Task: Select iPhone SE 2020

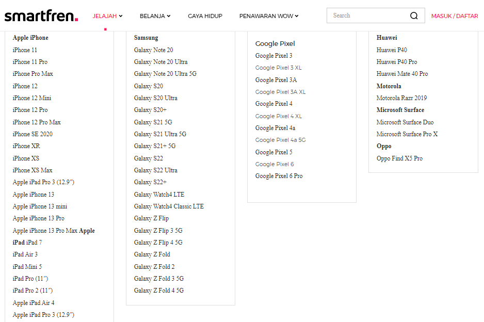Action: pos(33,134)
